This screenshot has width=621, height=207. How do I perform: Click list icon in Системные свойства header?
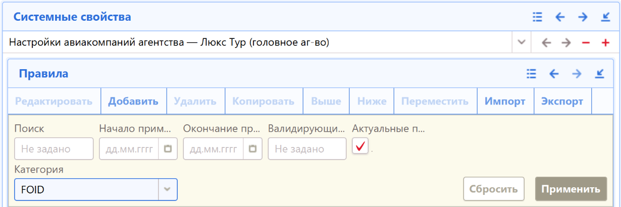point(537,17)
